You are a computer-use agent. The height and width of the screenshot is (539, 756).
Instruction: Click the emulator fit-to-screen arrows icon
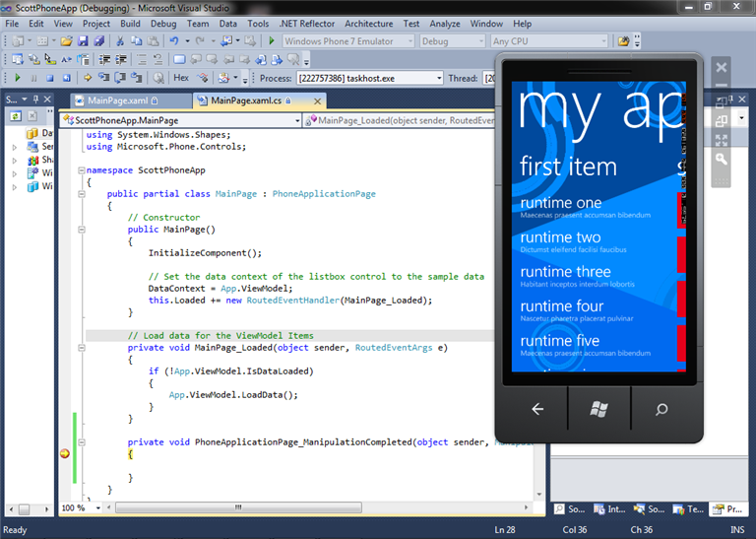point(722,141)
